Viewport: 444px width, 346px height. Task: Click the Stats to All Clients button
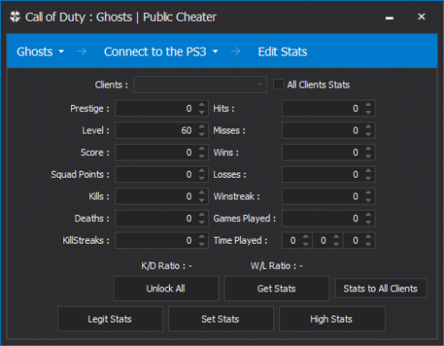coord(381,288)
